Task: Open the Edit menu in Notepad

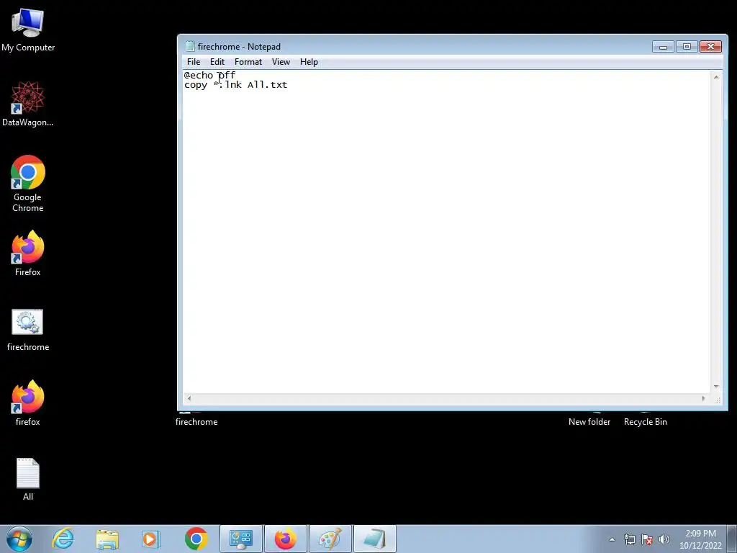Action: point(217,62)
